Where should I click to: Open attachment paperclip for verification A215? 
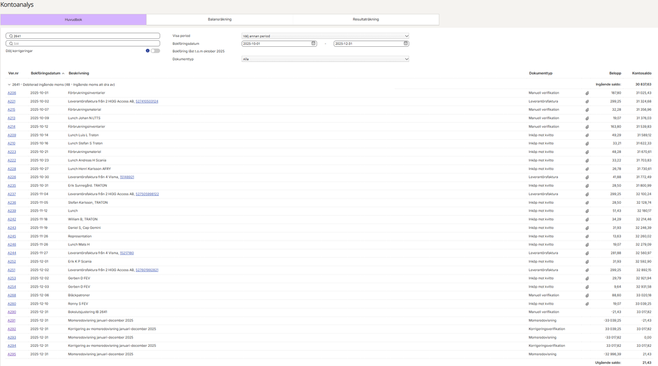click(587, 110)
